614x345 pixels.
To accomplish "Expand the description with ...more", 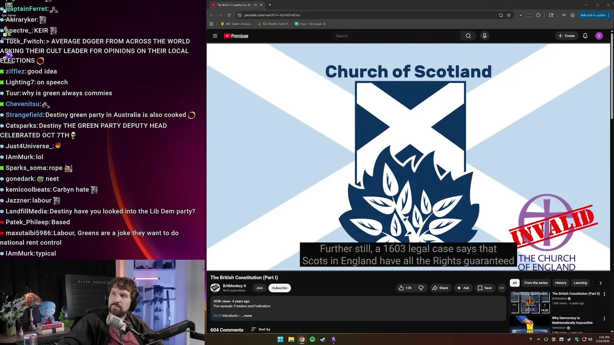I will pos(247,316).
